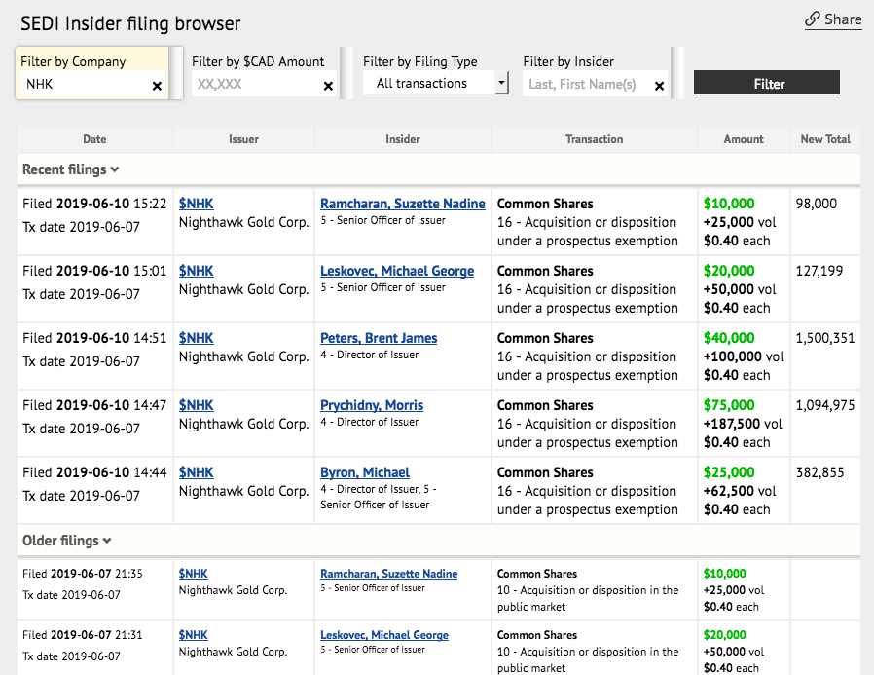
Task: Clear the NHK company filter
Action: click(157, 86)
